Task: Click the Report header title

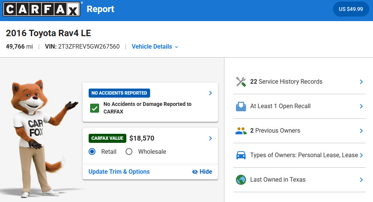Action: pyautogui.click(x=100, y=9)
